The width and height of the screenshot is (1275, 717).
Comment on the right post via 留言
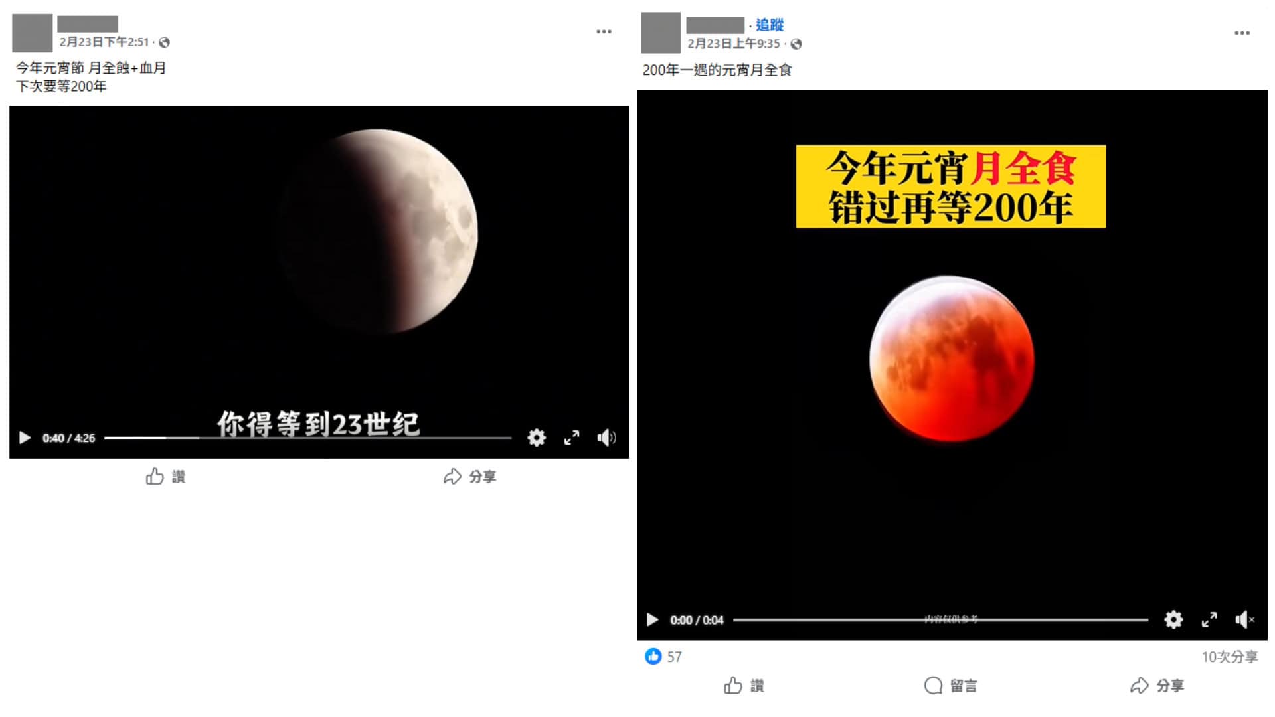pyautogui.click(x=951, y=685)
